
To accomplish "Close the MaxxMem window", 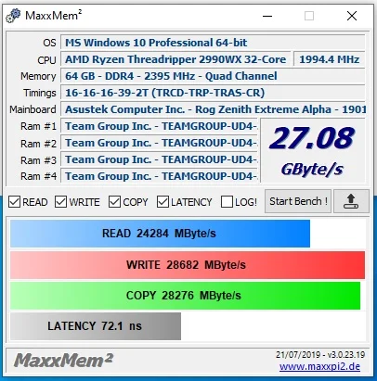I will click(352, 16).
